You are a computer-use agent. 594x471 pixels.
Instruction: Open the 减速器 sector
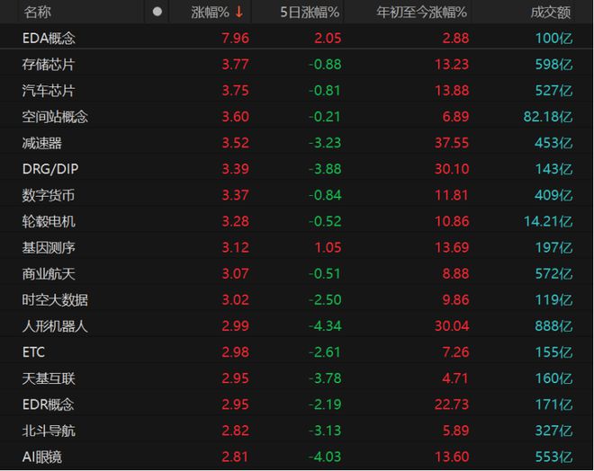(x=42, y=143)
